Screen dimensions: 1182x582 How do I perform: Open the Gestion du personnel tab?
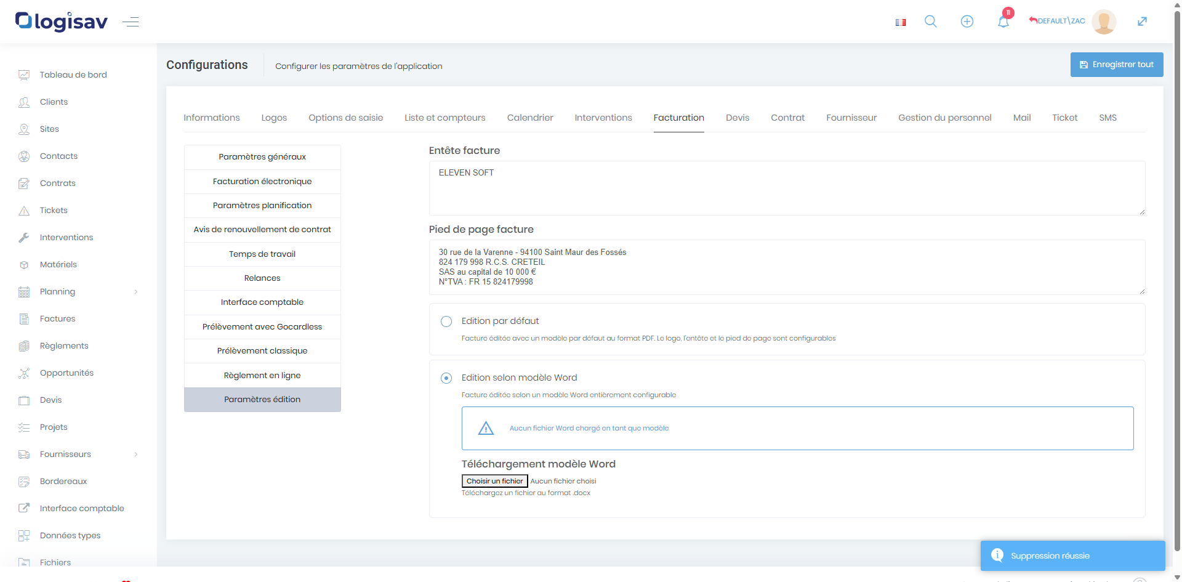point(944,118)
